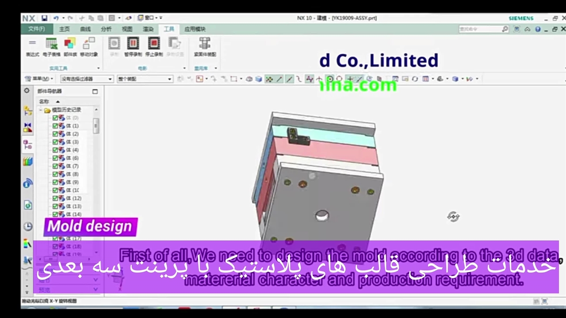
Task: Toggle visibility checkbox for 体 (6)
Action: pyautogui.click(x=55, y=158)
